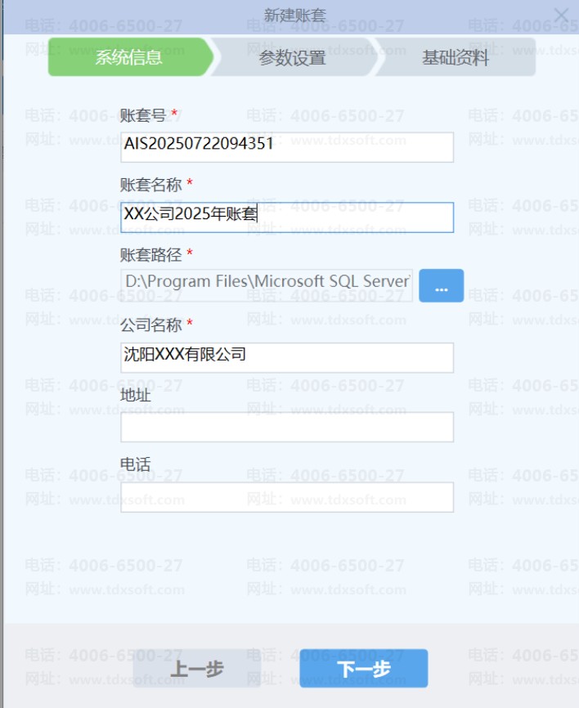Screen dimensions: 579x708
Task: Click the empty 电话 field
Action: click(287, 497)
